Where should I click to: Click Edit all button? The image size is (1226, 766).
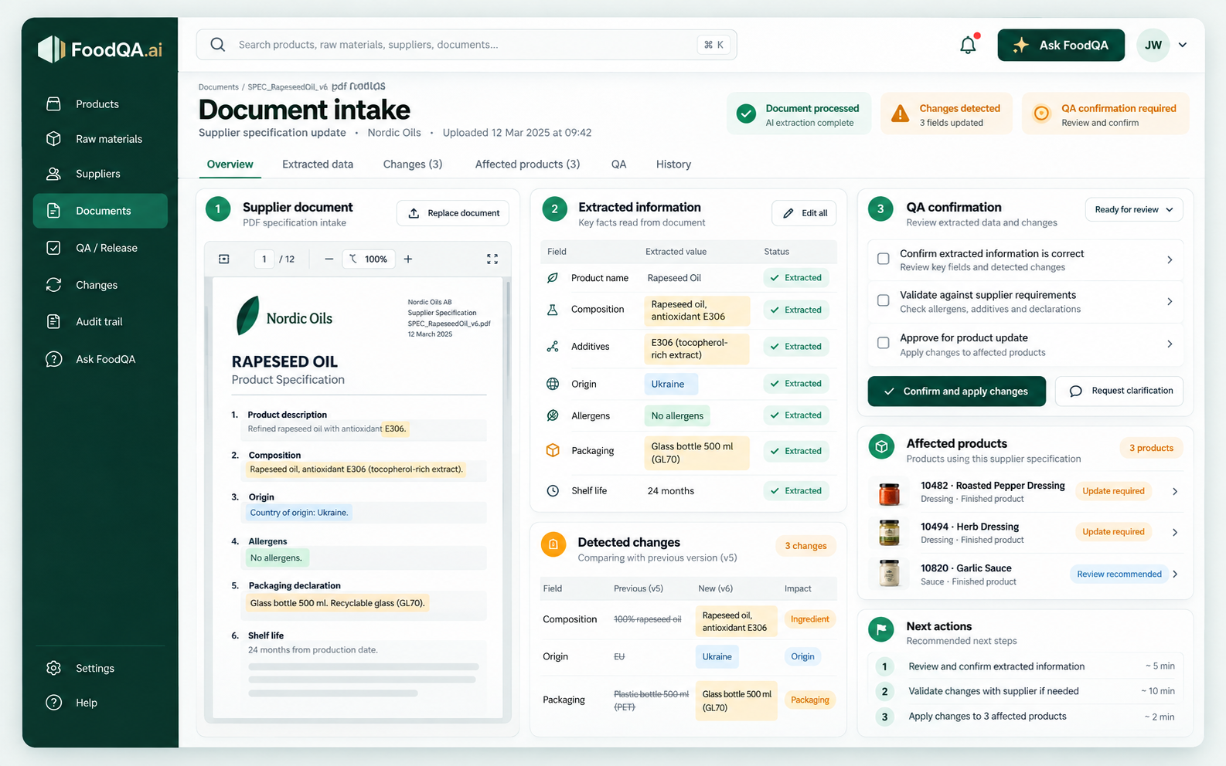[804, 213]
